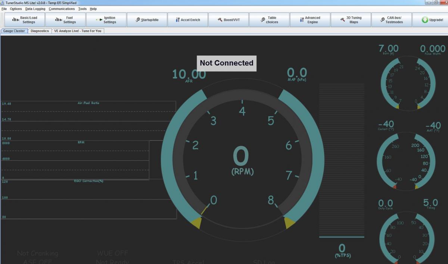Click the 8000 RPM graph label
Image resolution: width=448 pixels, height=264 pixels.
(6, 143)
